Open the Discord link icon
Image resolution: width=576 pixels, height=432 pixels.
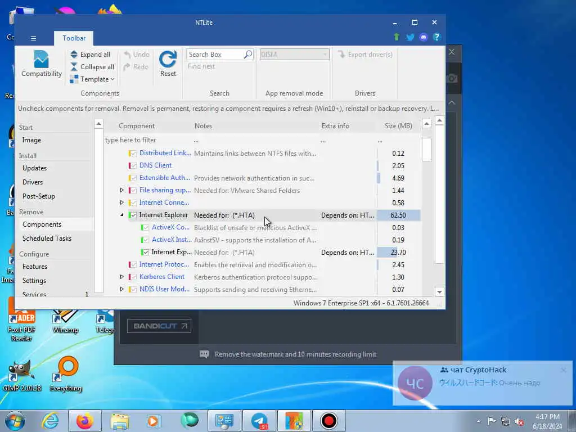click(423, 37)
